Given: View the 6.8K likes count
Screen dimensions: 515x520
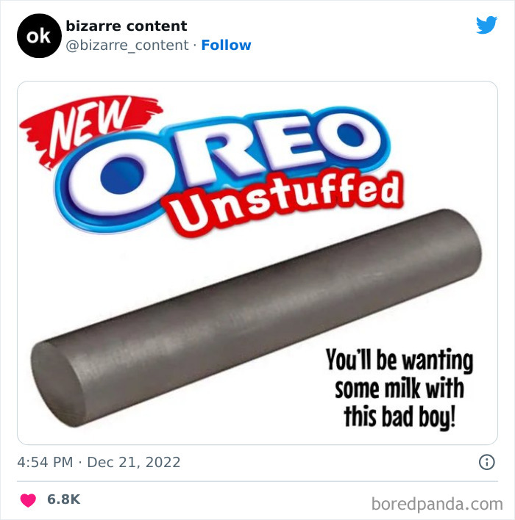Looking at the screenshot, I should click(x=63, y=499).
